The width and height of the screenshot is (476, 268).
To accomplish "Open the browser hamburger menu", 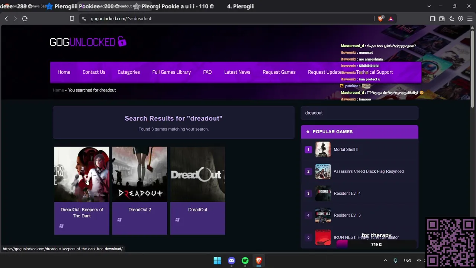I will [470, 19].
